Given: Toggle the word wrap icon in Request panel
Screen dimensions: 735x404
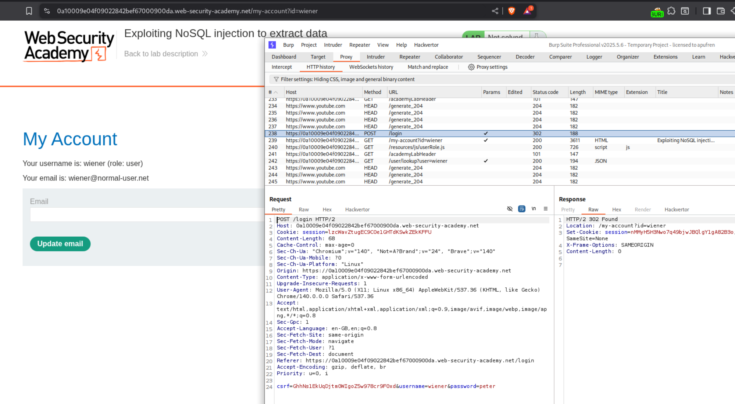Looking at the screenshot, I should (x=521, y=209).
